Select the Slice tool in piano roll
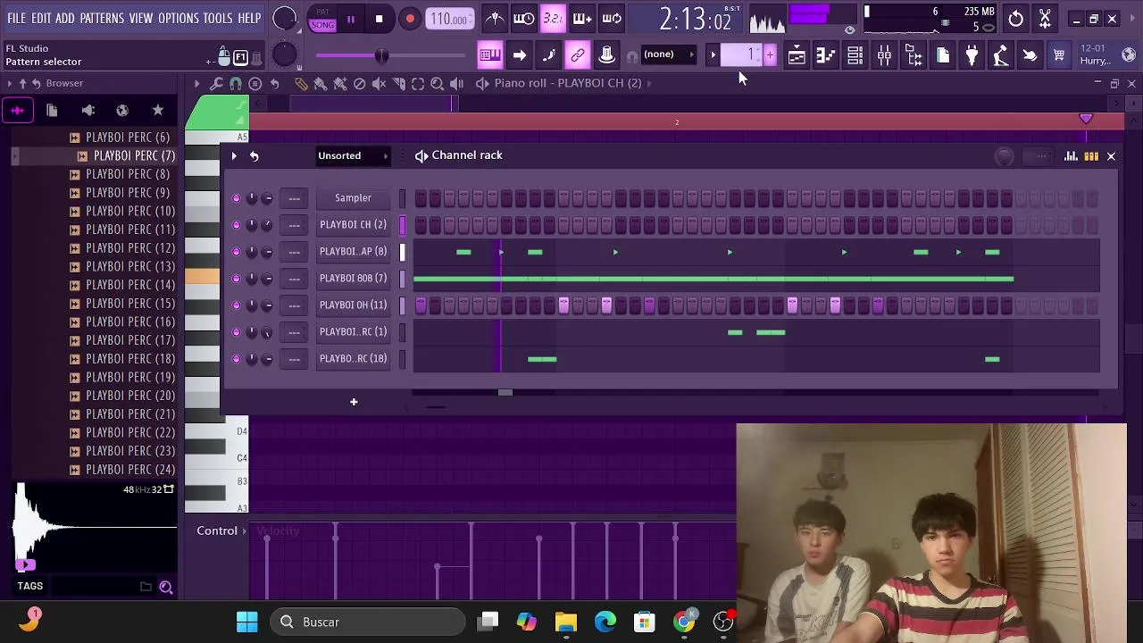This screenshot has height=643, width=1143. pos(398,83)
